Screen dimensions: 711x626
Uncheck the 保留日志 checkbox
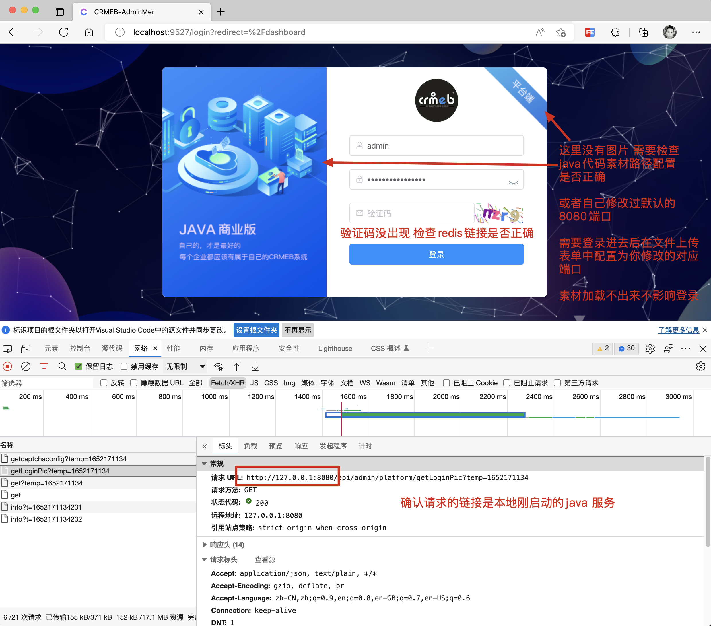79,367
